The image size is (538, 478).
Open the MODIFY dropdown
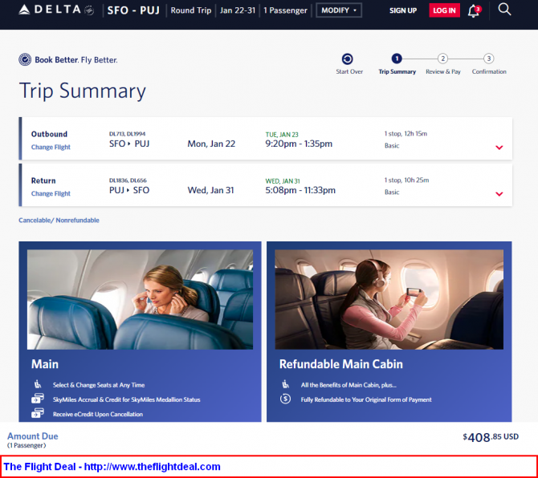(x=339, y=10)
